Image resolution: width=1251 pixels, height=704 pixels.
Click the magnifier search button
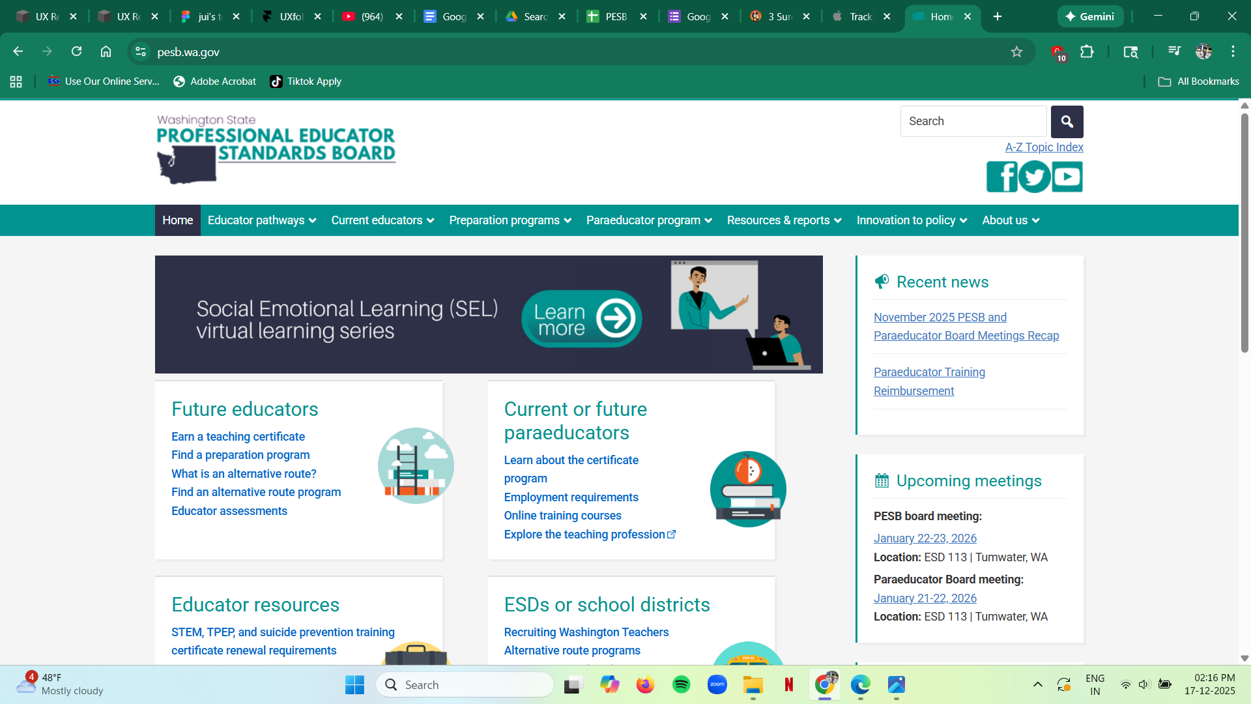(1067, 121)
